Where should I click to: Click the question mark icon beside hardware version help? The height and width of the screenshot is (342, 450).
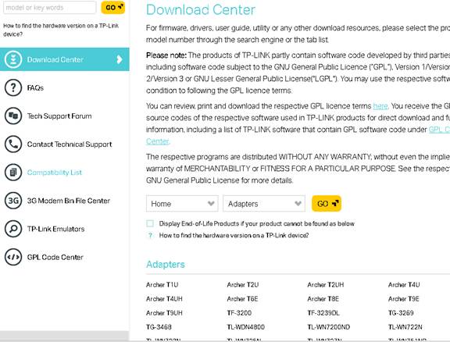click(x=150, y=236)
